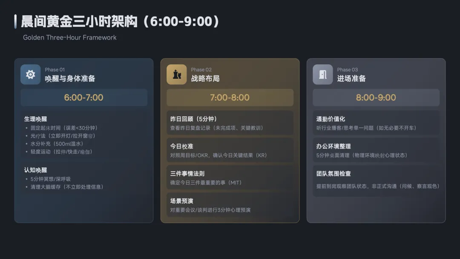
Task: Open the 场景预演 card
Action: coord(230,205)
